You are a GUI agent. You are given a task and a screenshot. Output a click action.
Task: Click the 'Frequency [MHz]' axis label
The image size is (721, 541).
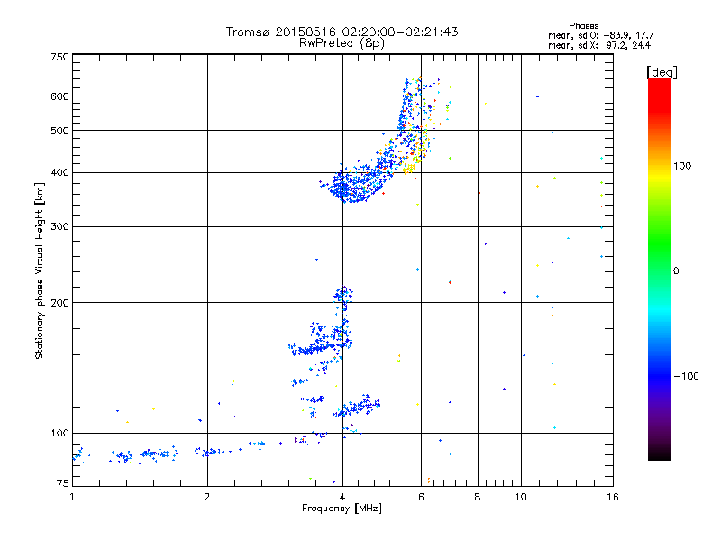(x=342, y=509)
